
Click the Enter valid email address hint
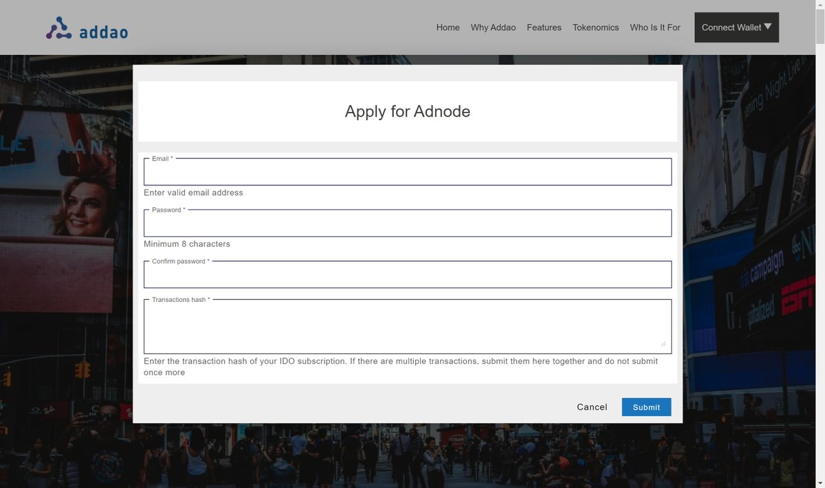pyautogui.click(x=193, y=193)
